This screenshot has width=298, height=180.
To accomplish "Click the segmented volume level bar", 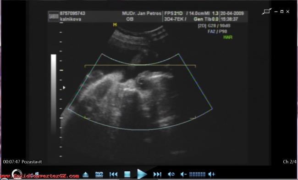I will tap(197, 174).
